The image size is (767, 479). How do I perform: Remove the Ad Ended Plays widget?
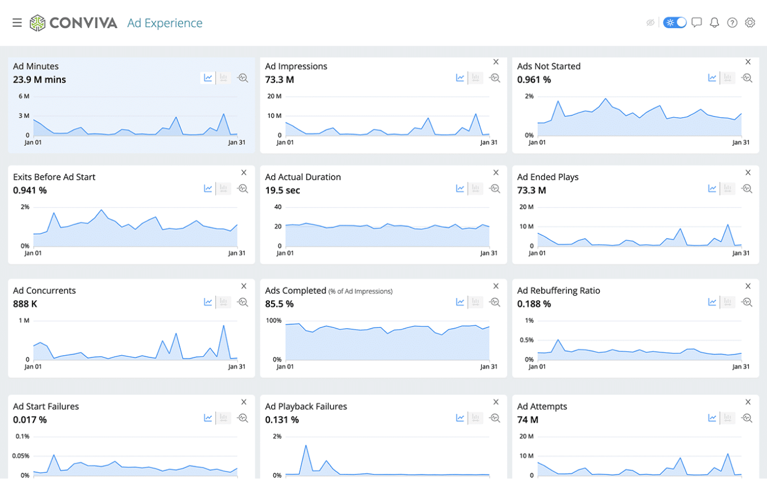(748, 173)
